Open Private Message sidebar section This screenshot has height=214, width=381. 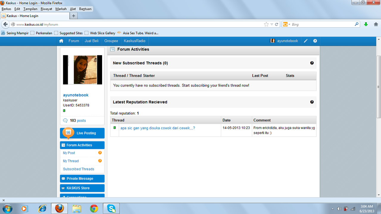click(82, 179)
